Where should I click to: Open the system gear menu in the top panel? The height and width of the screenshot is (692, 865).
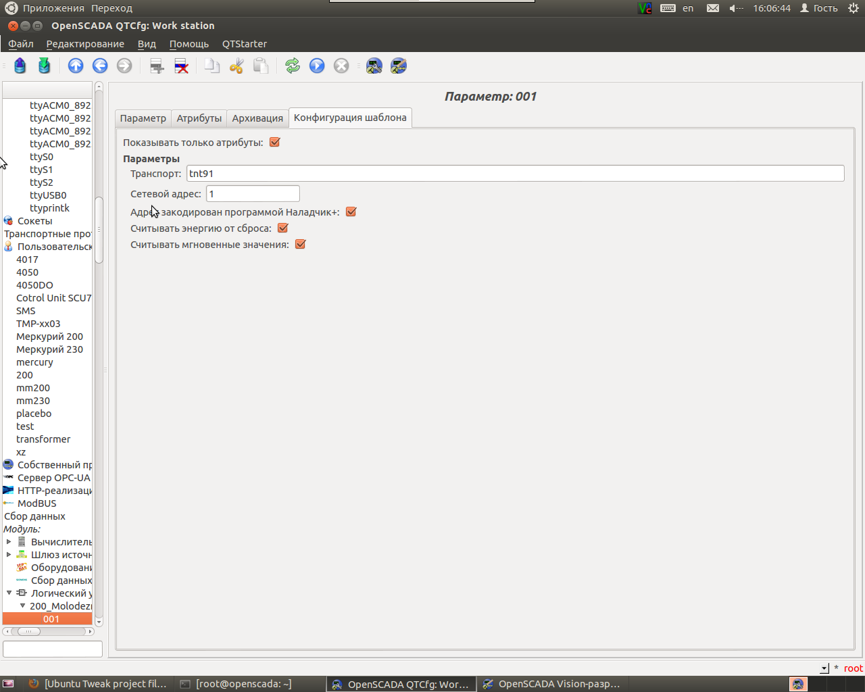(854, 8)
